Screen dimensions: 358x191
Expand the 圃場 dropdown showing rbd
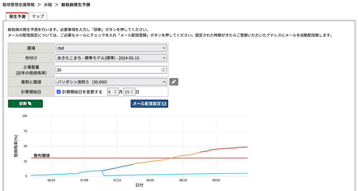click(111, 48)
